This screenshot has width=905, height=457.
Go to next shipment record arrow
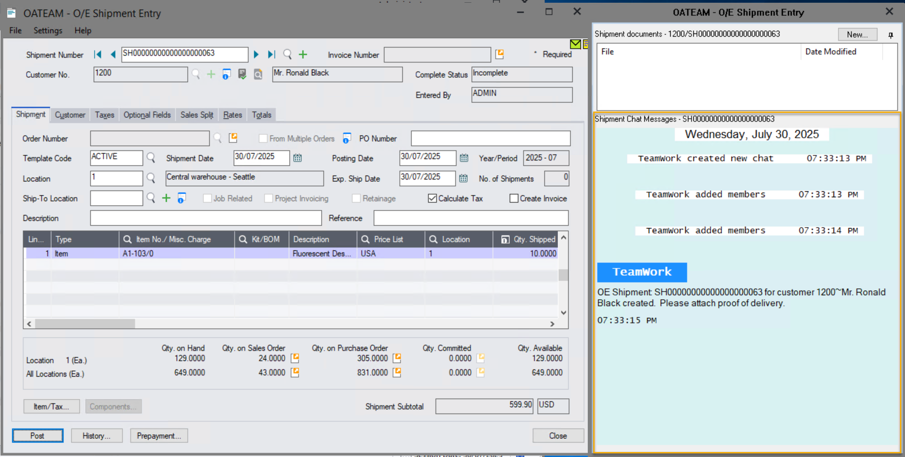256,54
